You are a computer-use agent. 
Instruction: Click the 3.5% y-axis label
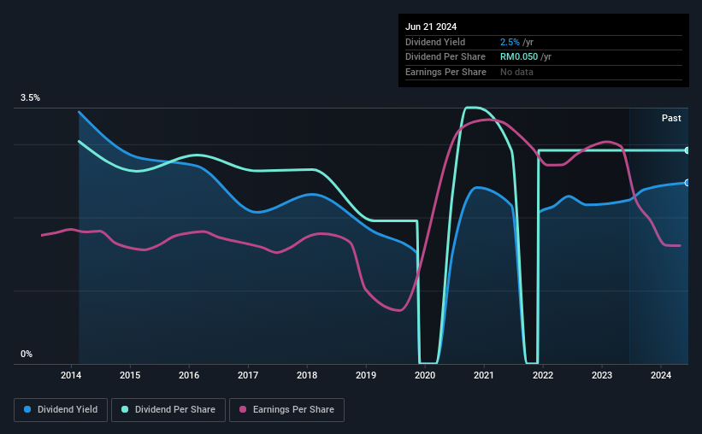[30, 97]
